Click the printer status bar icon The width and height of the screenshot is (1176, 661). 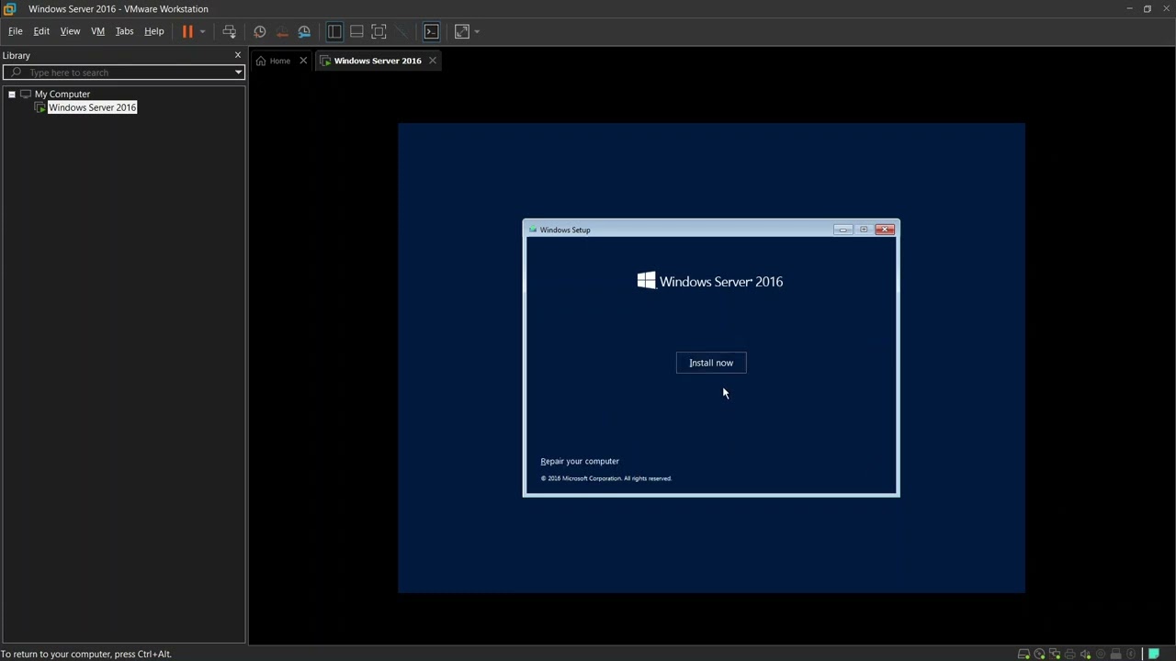(x=1070, y=654)
